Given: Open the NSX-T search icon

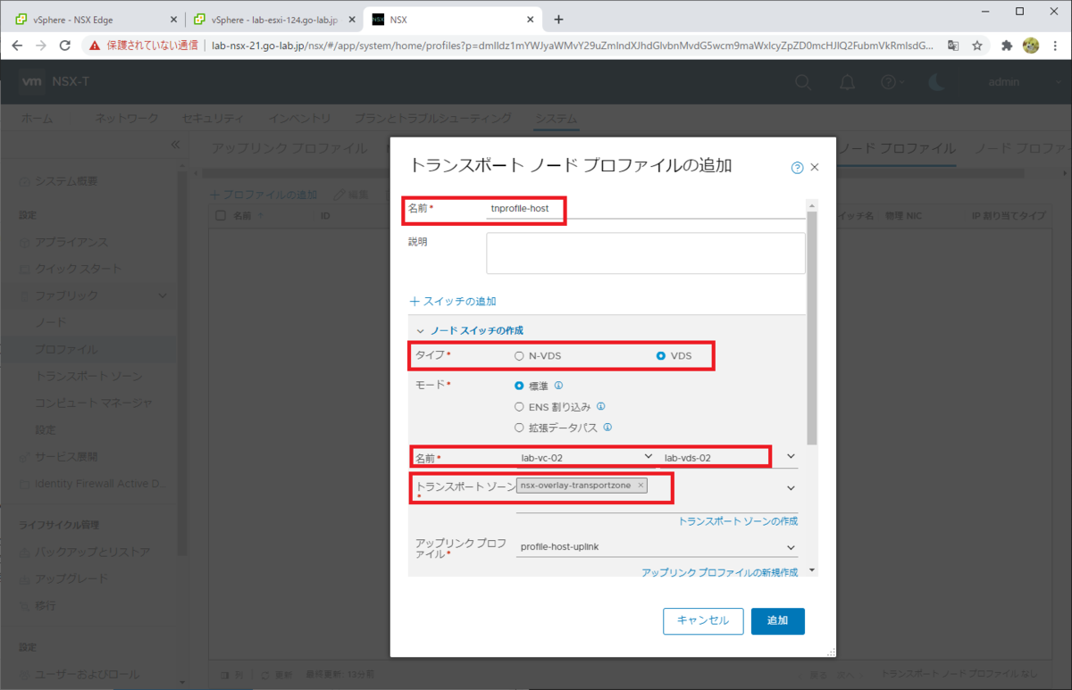Looking at the screenshot, I should 804,82.
